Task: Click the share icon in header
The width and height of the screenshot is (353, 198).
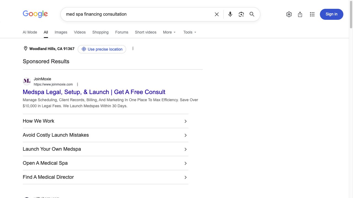Action: tap(300, 14)
